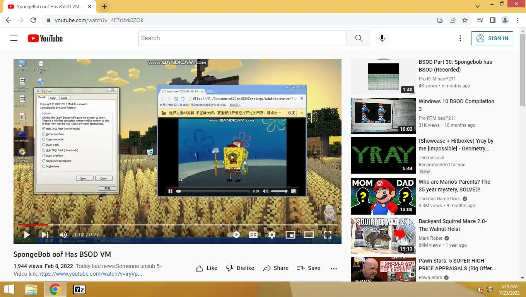Open the YRAY Geometry Dash video thumbnail
This screenshot has height=297, width=526.
[383, 155]
